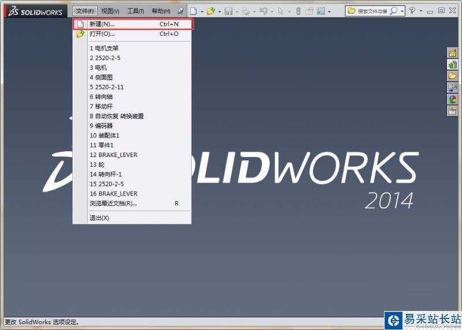Screen dimensions: 462x330
Task: Choose 退出(X) from the File menu
Action: point(132,218)
